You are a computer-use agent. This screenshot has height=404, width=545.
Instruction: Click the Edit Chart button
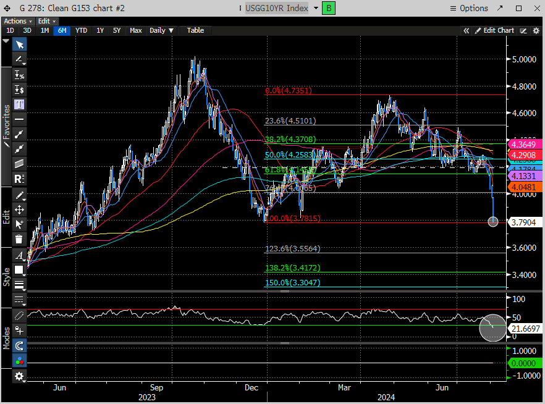coord(494,30)
